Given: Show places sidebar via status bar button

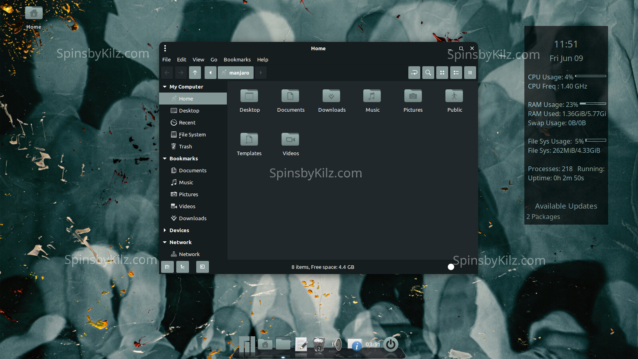Looking at the screenshot, I should [x=167, y=267].
